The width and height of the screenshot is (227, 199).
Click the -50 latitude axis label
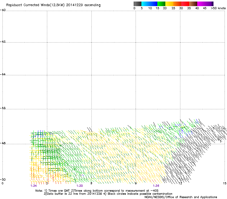tap(3, 179)
